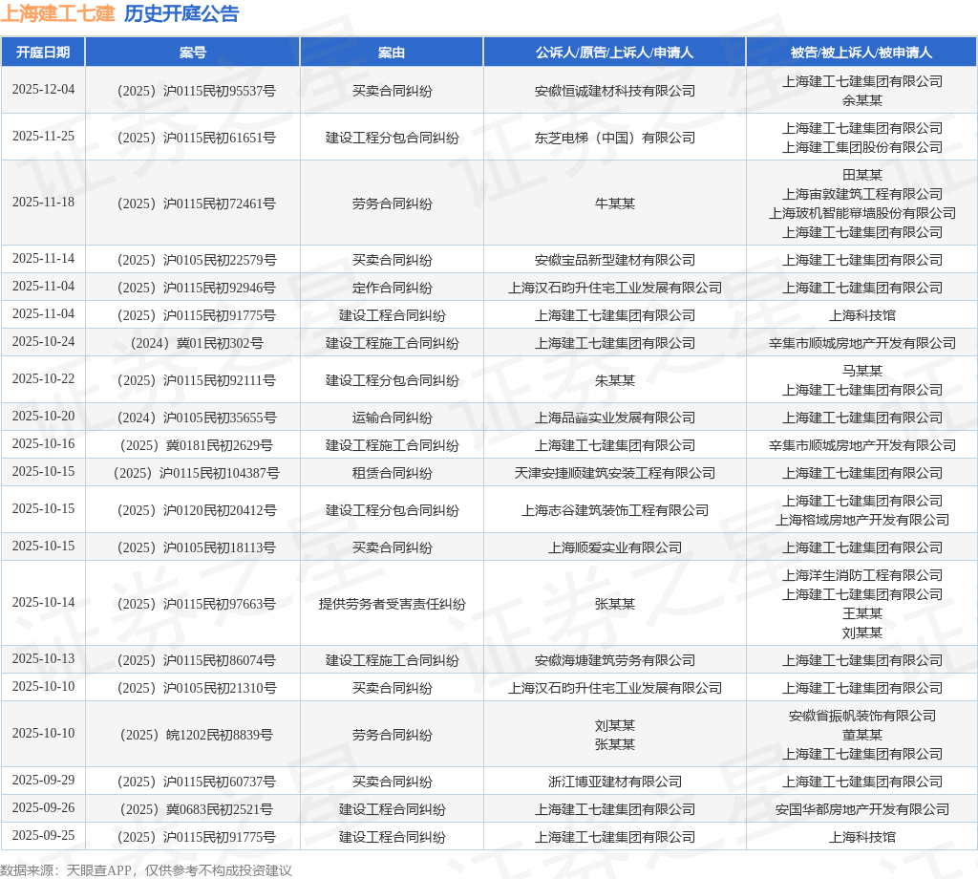
Task: Click defendant 安徽省振帆装饰有限公司
Action: (x=862, y=717)
